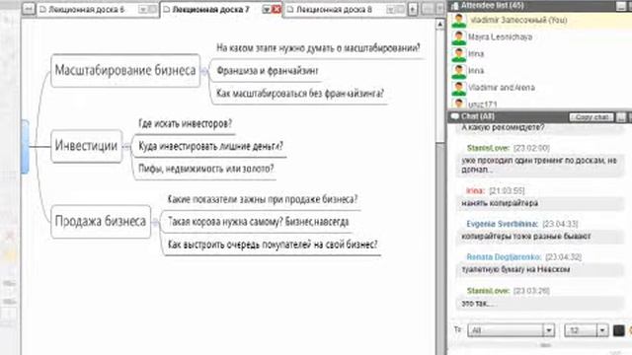
Task: Collapse the Масштабирование бизнеса branch toggle
Action: [204, 71]
